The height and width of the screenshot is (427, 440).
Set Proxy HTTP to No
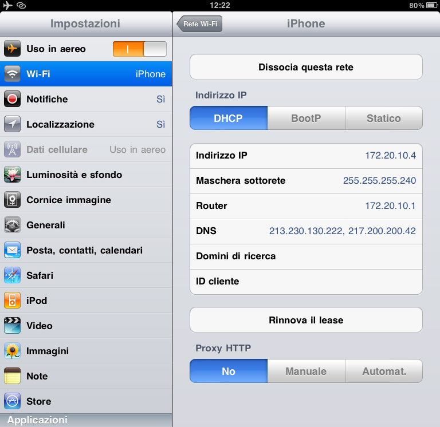pyautogui.click(x=229, y=371)
